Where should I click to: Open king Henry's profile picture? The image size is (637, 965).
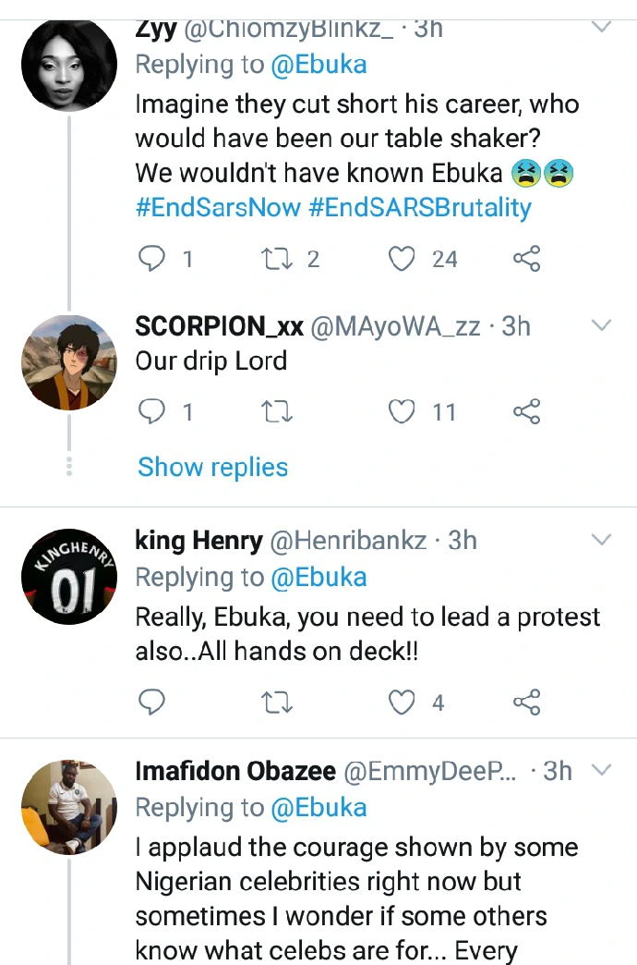(x=69, y=575)
